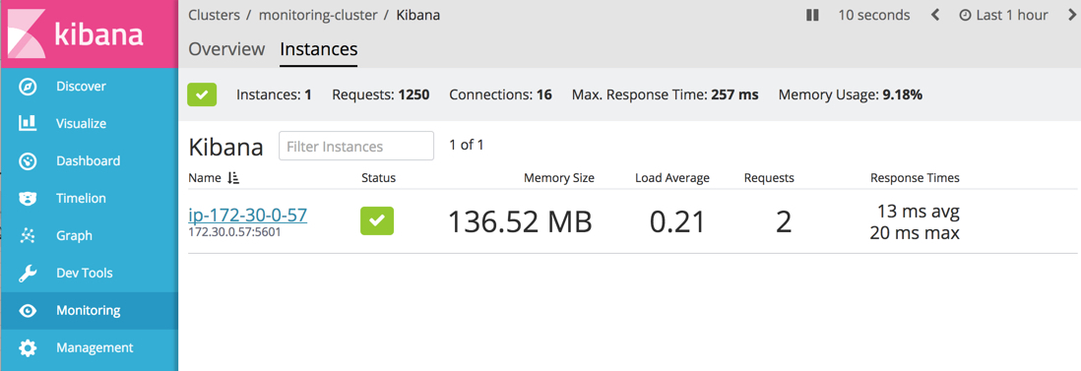
Task: Click Memory Usage: 9.18% text
Action: tap(850, 95)
